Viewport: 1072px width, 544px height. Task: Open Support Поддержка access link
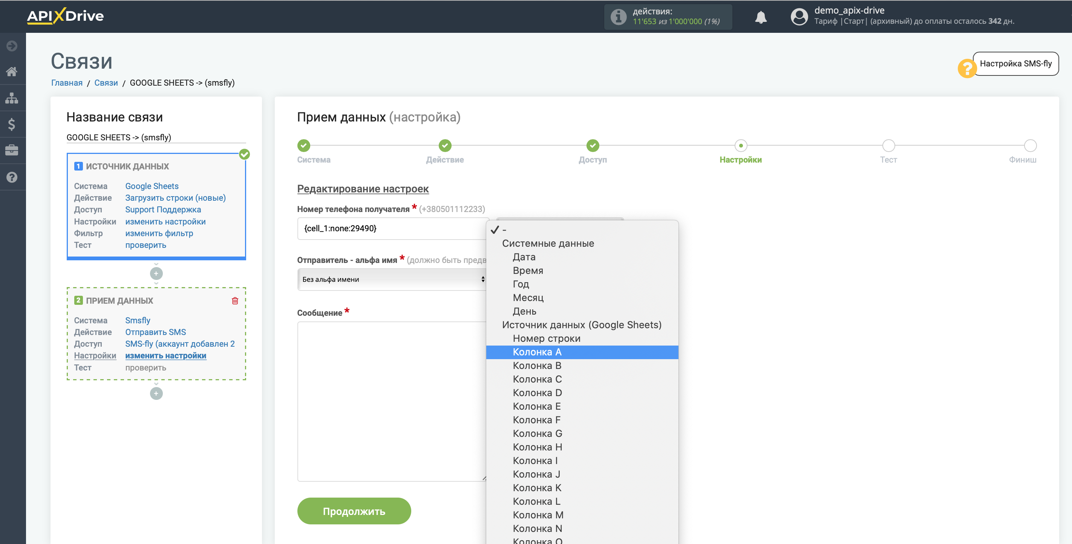click(163, 209)
